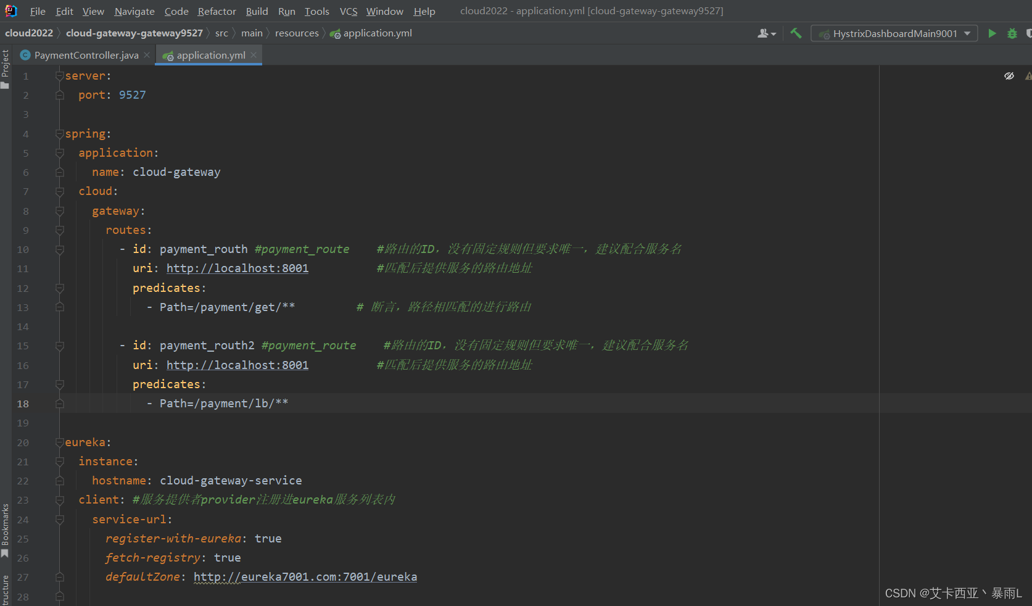Open the Project tool window
Image resolution: width=1032 pixels, height=606 pixels.
[x=6, y=68]
